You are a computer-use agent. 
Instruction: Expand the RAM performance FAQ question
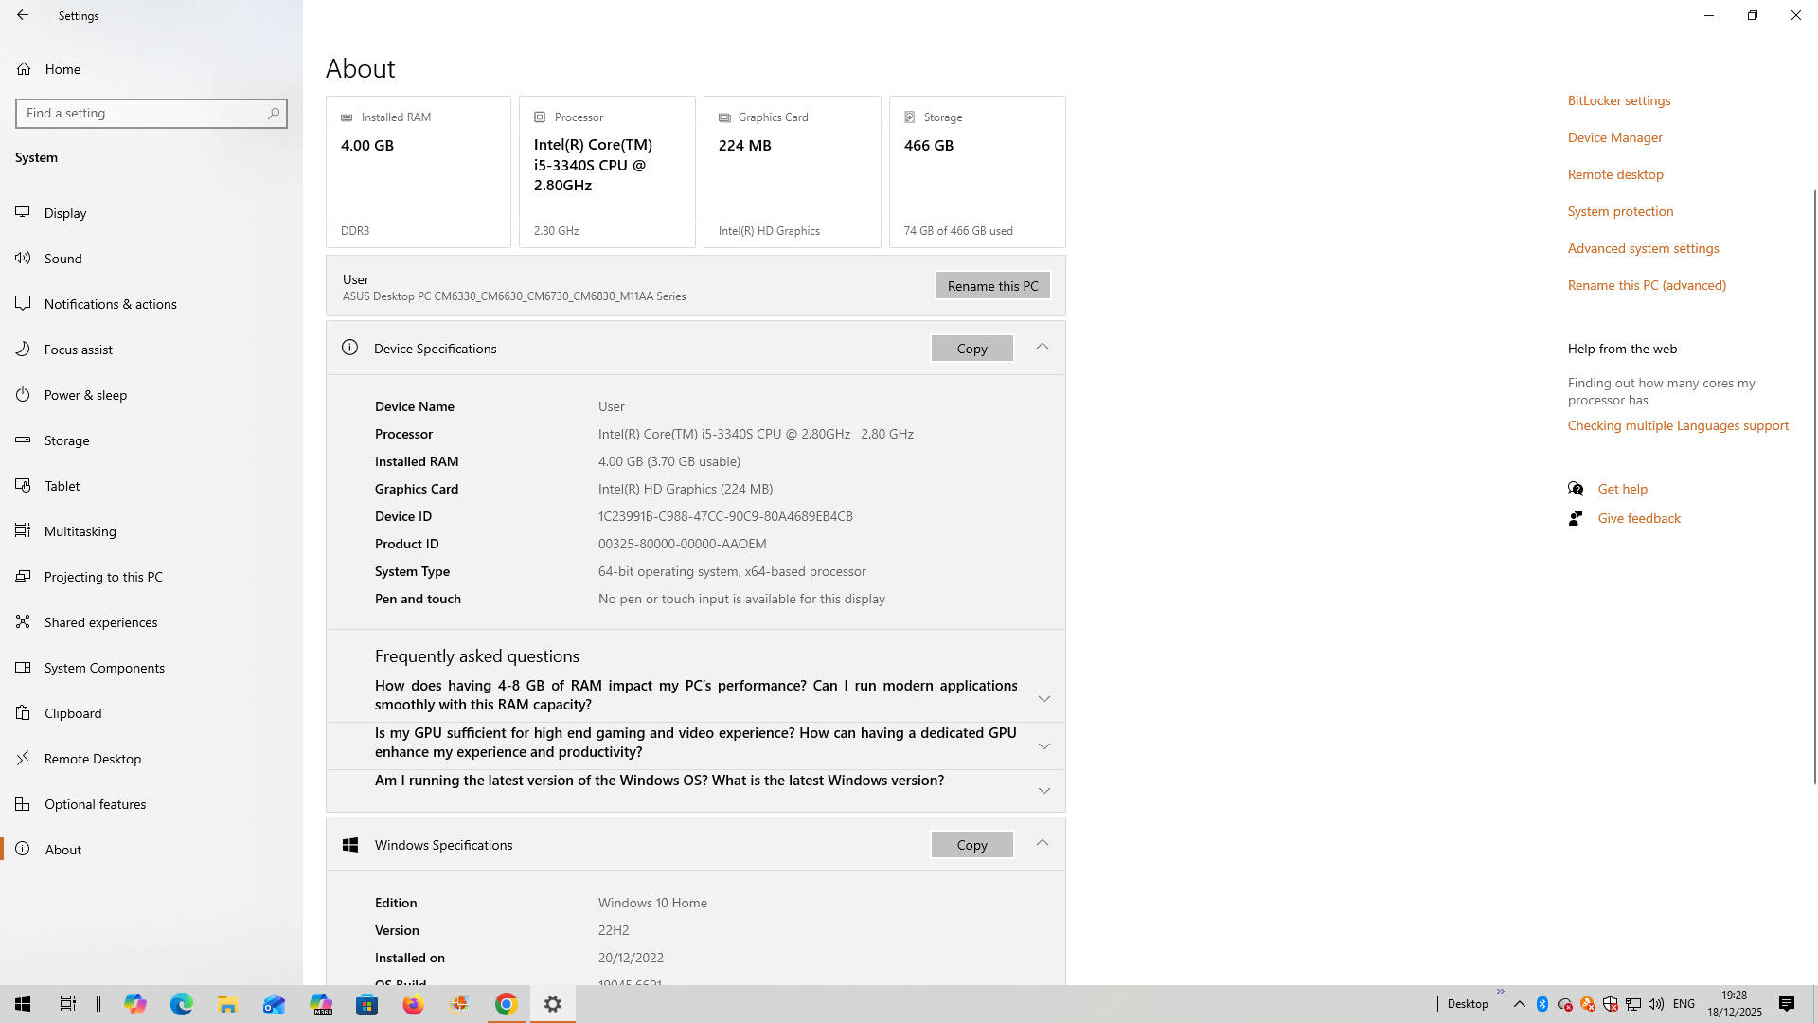pyautogui.click(x=1044, y=699)
